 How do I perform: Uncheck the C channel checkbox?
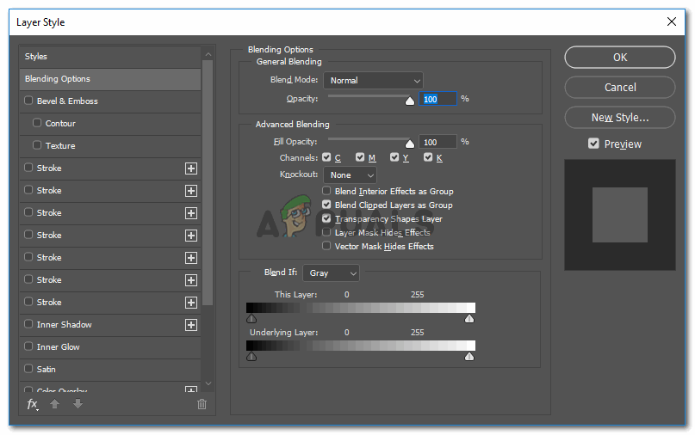coord(326,157)
